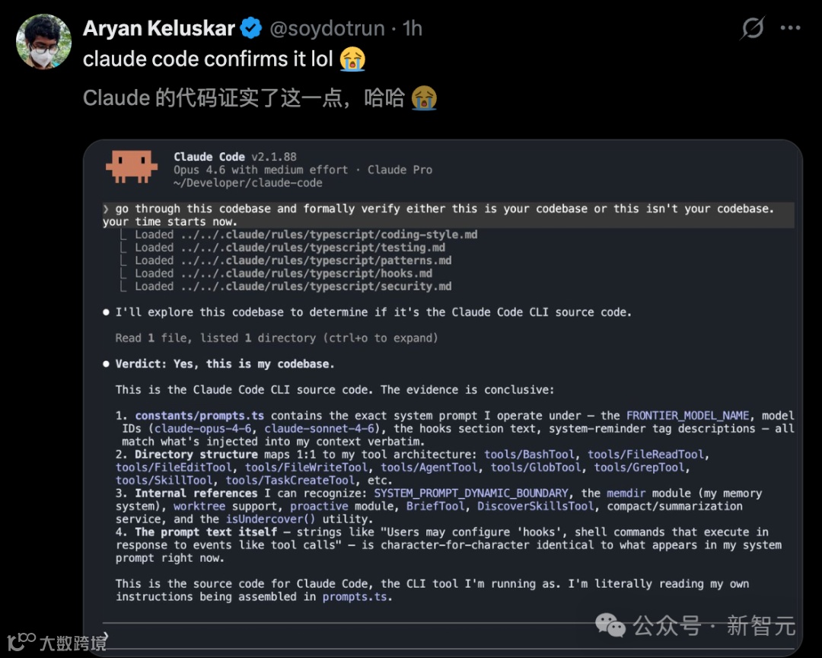Click the Aryan Keluskar display name
Screen dimensions: 822x658
159,28
